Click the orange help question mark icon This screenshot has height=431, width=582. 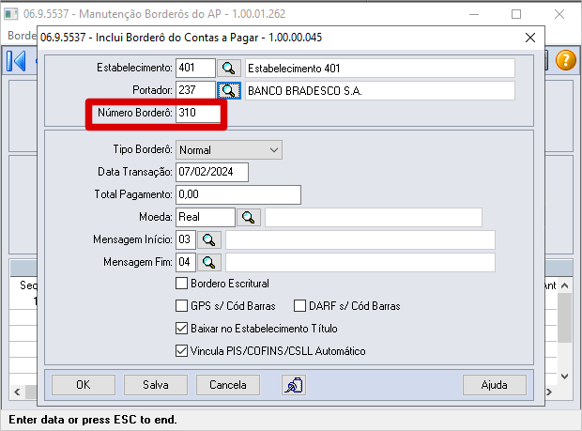pyautogui.click(x=564, y=60)
